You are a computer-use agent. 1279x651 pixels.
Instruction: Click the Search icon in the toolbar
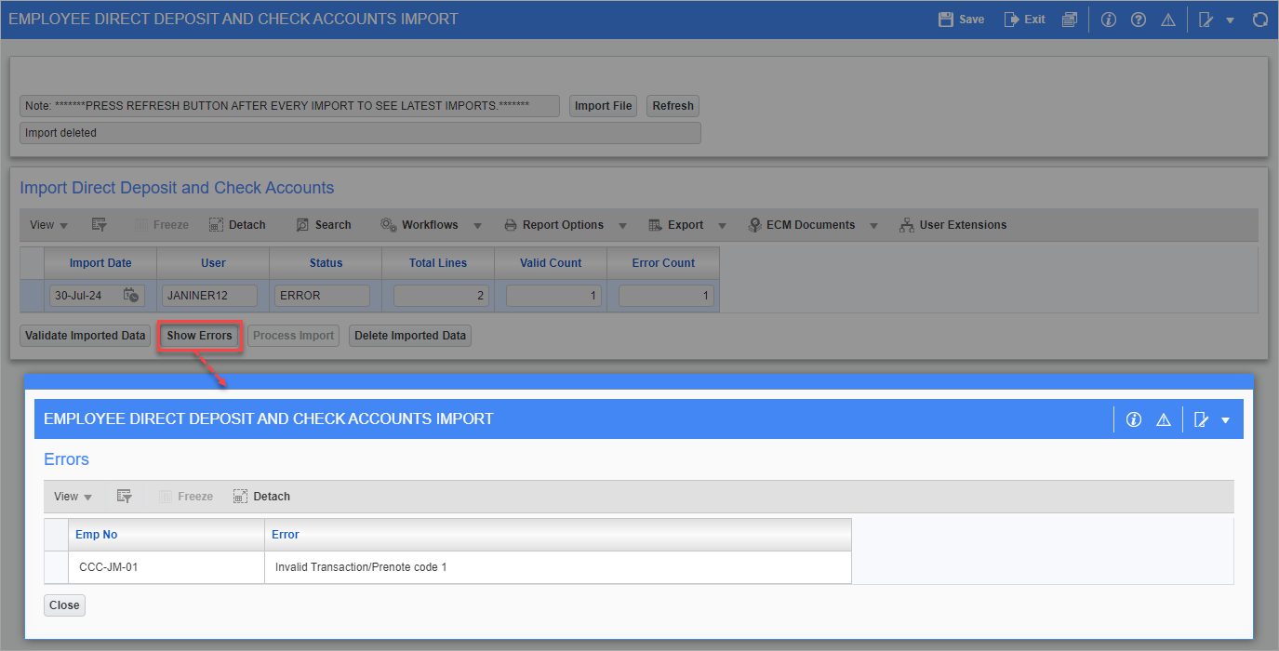(302, 224)
